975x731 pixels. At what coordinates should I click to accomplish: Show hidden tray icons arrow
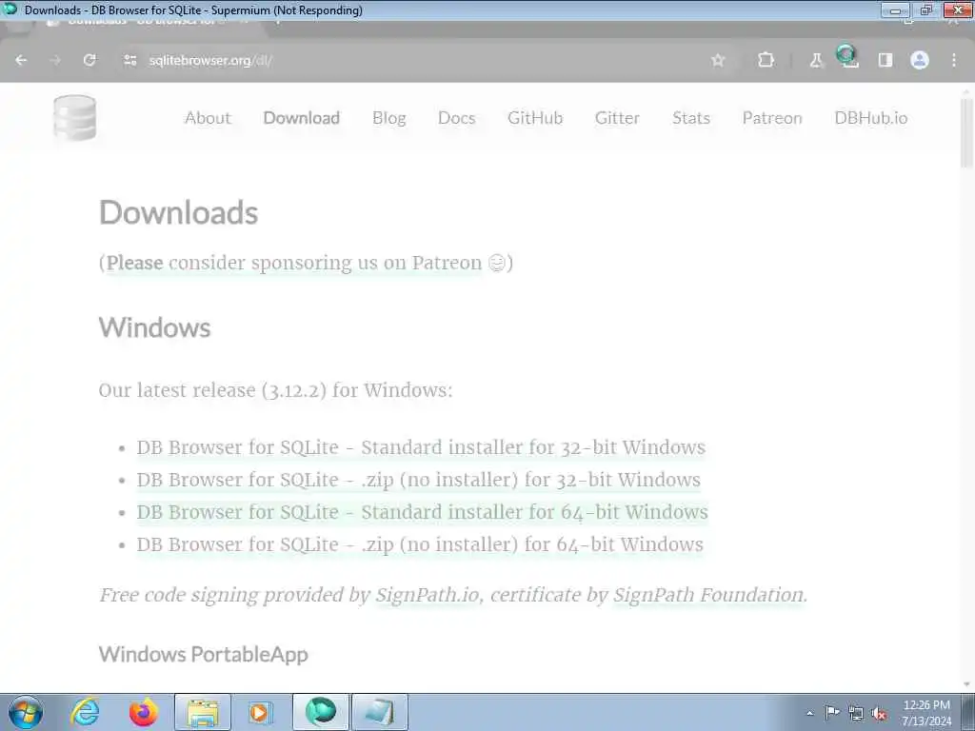tap(809, 714)
